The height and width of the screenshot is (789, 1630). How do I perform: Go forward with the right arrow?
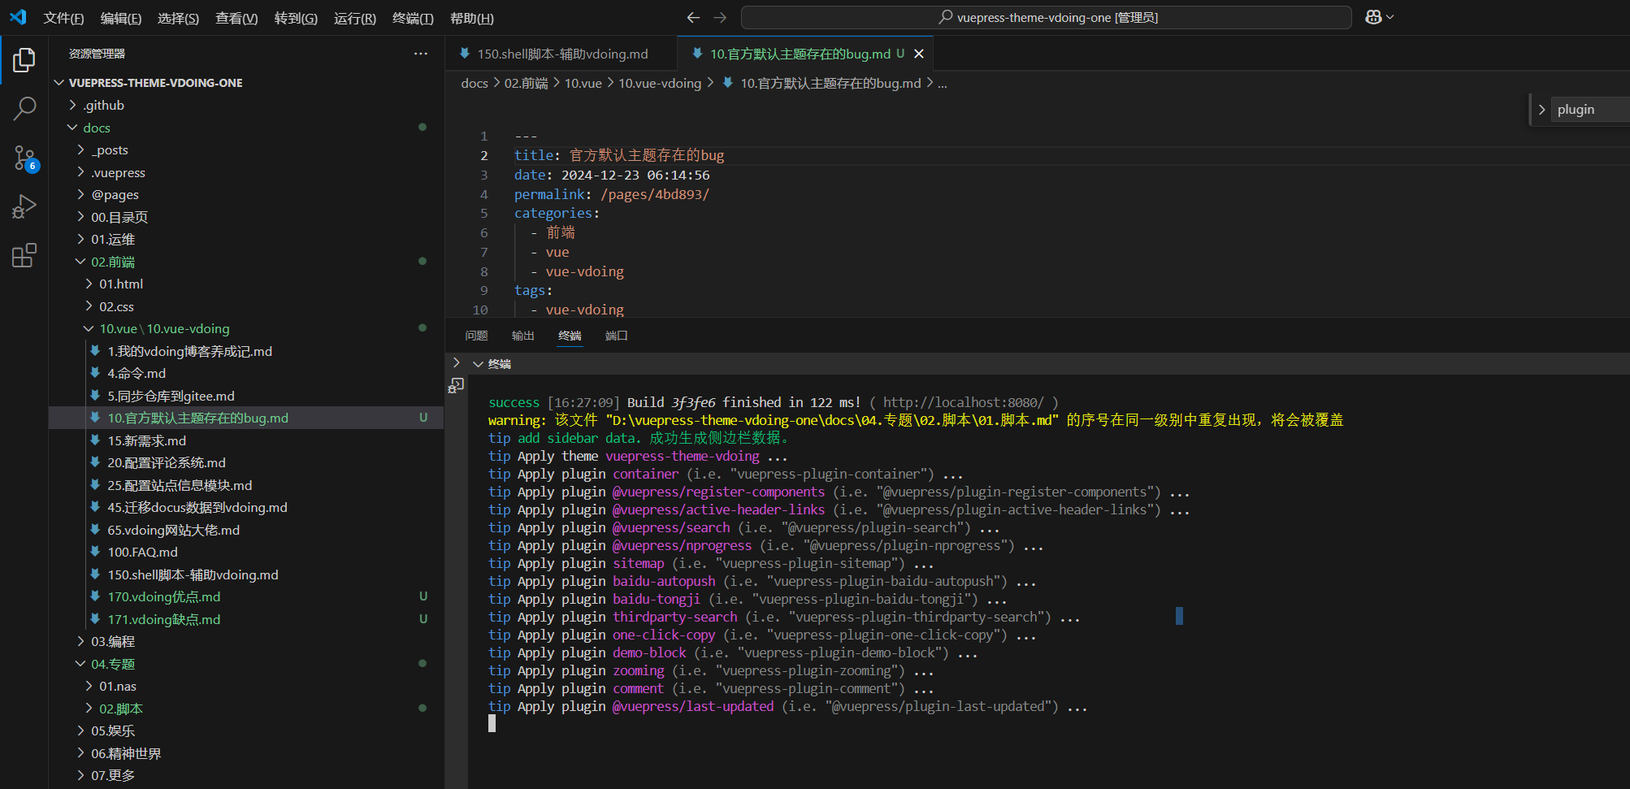coord(720,17)
